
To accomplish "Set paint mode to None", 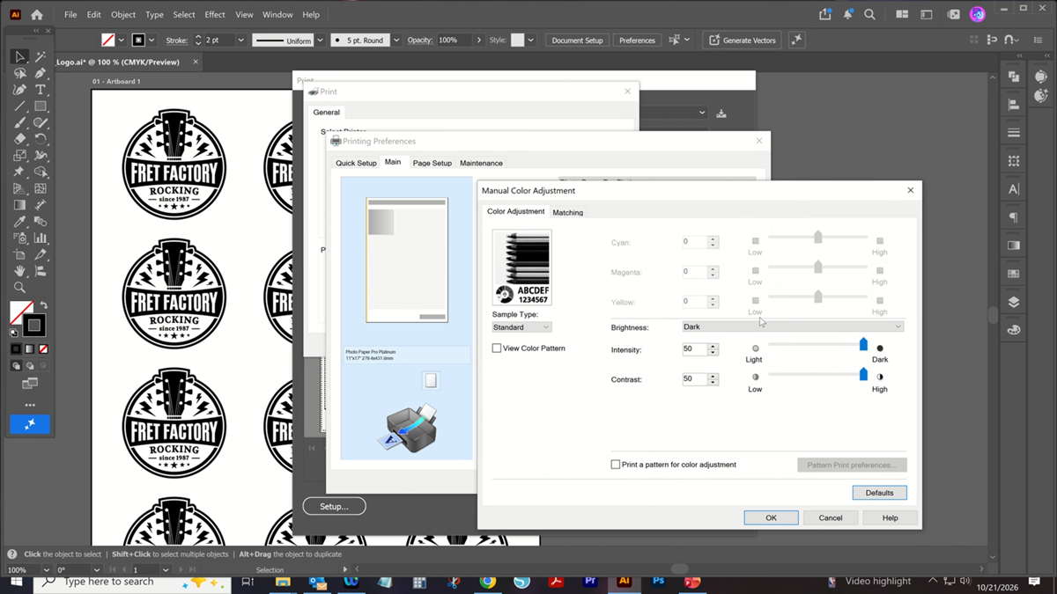I will pos(45,349).
